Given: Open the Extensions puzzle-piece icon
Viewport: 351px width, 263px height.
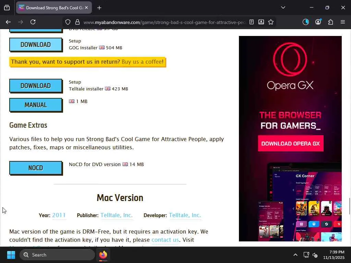Looking at the screenshot, I should (x=331, y=22).
